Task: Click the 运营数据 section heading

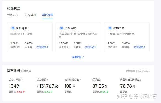Action: pos(13,71)
